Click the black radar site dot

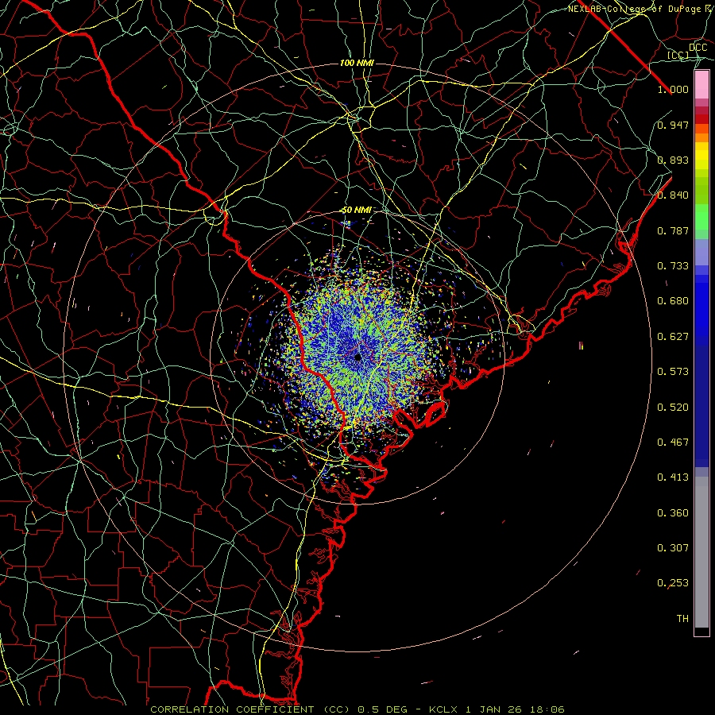[x=357, y=357]
